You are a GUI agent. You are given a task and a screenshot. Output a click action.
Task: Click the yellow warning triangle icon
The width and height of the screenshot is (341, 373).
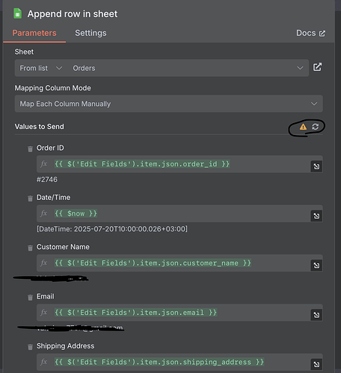pos(303,127)
